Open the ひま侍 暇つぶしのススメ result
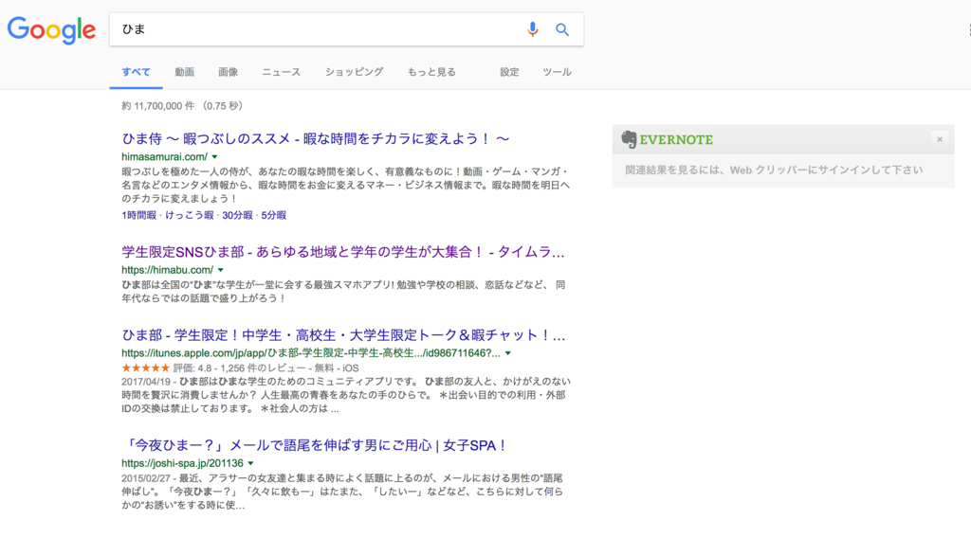971x538 pixels. pyautogui.click(x=315, y=138)
